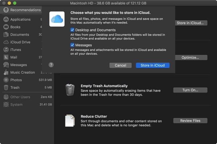
Task: Select Recommendations in the sidebar
Action: click(21, 10)
